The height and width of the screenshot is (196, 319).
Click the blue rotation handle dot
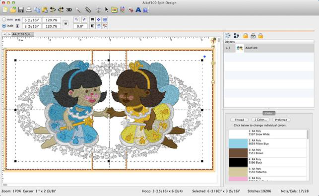(x=204, y=57)
